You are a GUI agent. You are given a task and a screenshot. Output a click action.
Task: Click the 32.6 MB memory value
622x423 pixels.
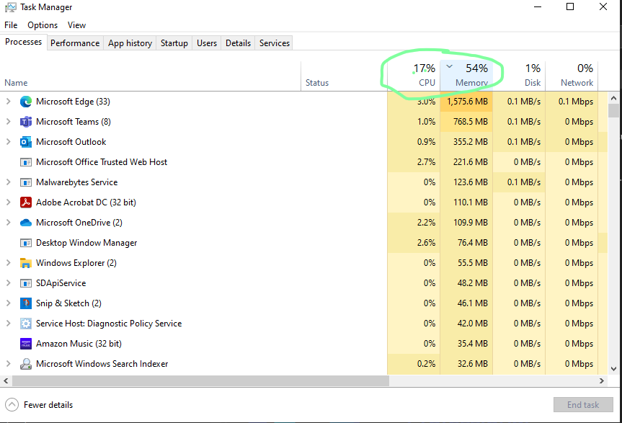pos(473,364)
